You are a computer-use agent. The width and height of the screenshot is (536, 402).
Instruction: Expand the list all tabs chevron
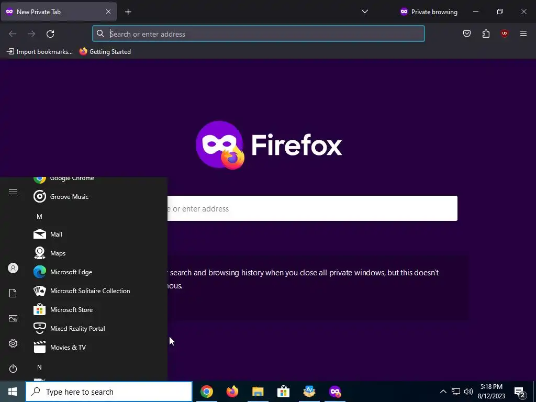[x=365, y=12]
